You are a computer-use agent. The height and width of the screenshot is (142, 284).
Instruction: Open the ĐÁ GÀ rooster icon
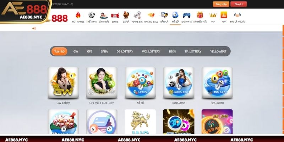[126, 15]
